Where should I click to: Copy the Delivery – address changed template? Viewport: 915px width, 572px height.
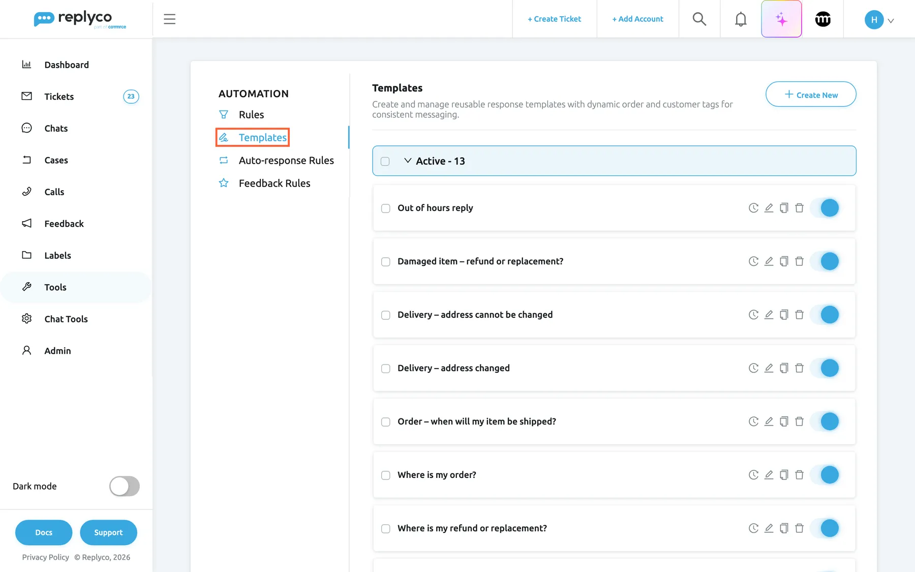(784, 368)
